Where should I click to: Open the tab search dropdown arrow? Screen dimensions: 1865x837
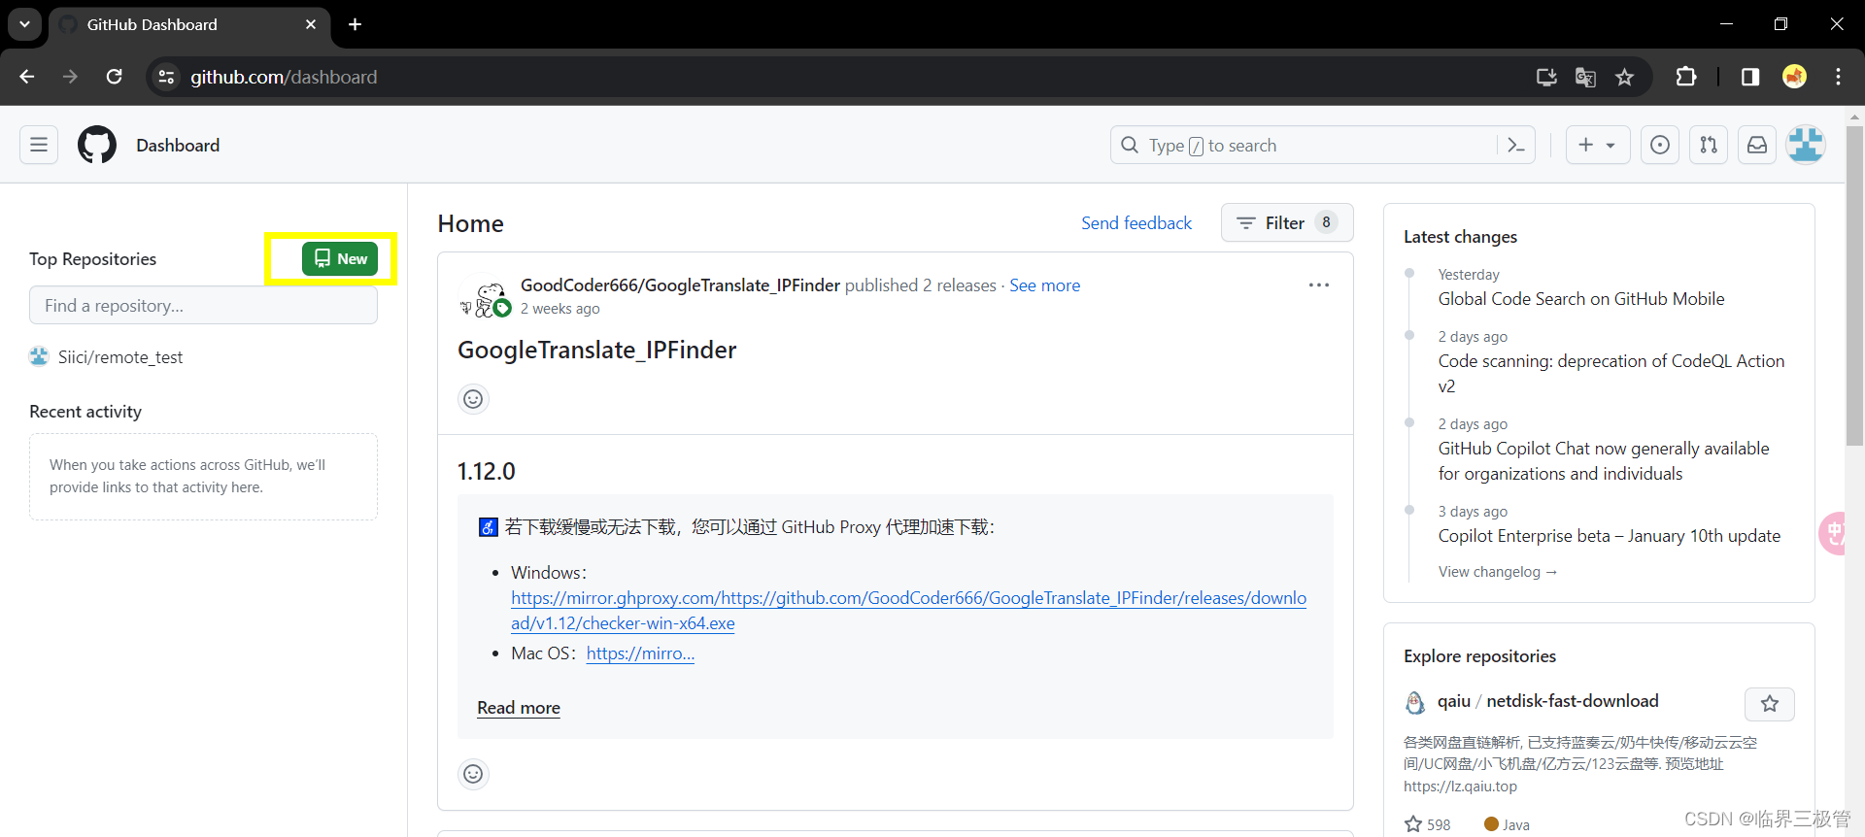tap(24, 23)
